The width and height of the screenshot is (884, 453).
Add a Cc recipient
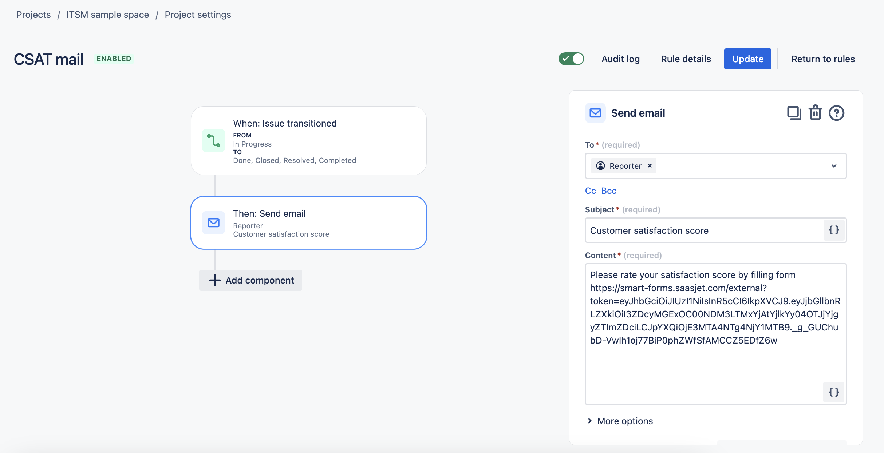click(590, 191)
